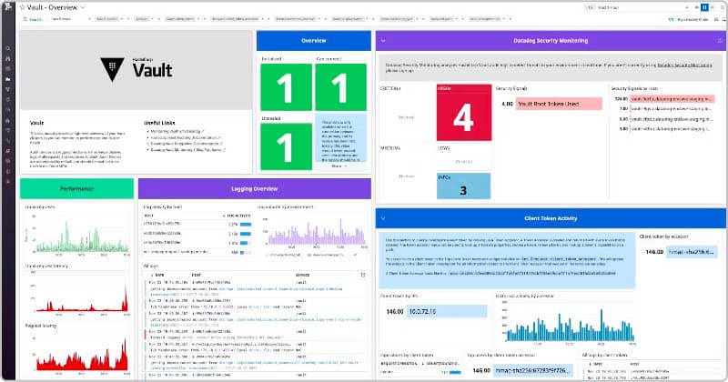Click the pause button in the time controls
The width and height of the screenshot is (728, 382).
[x=704, y=6]
